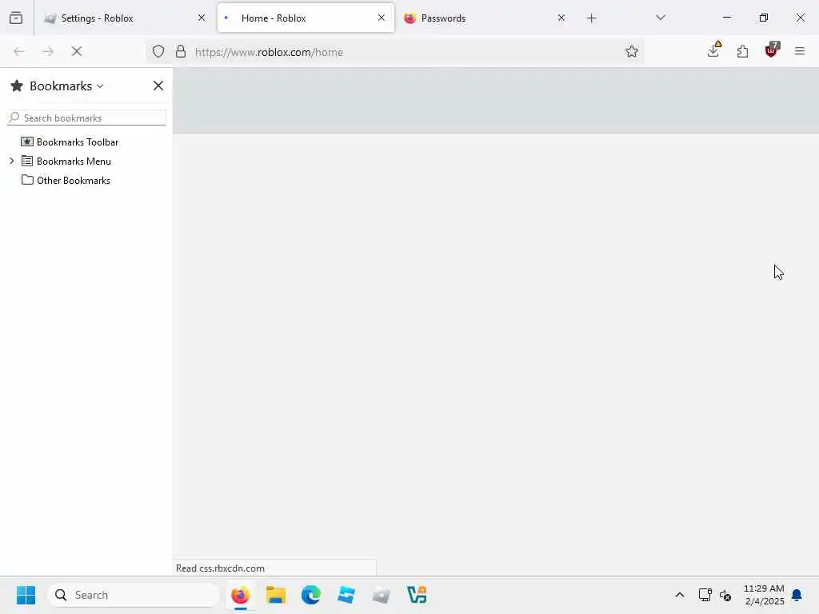
Task: Open the uBlock Origin extension icon
Action: [x=772, y=50]
